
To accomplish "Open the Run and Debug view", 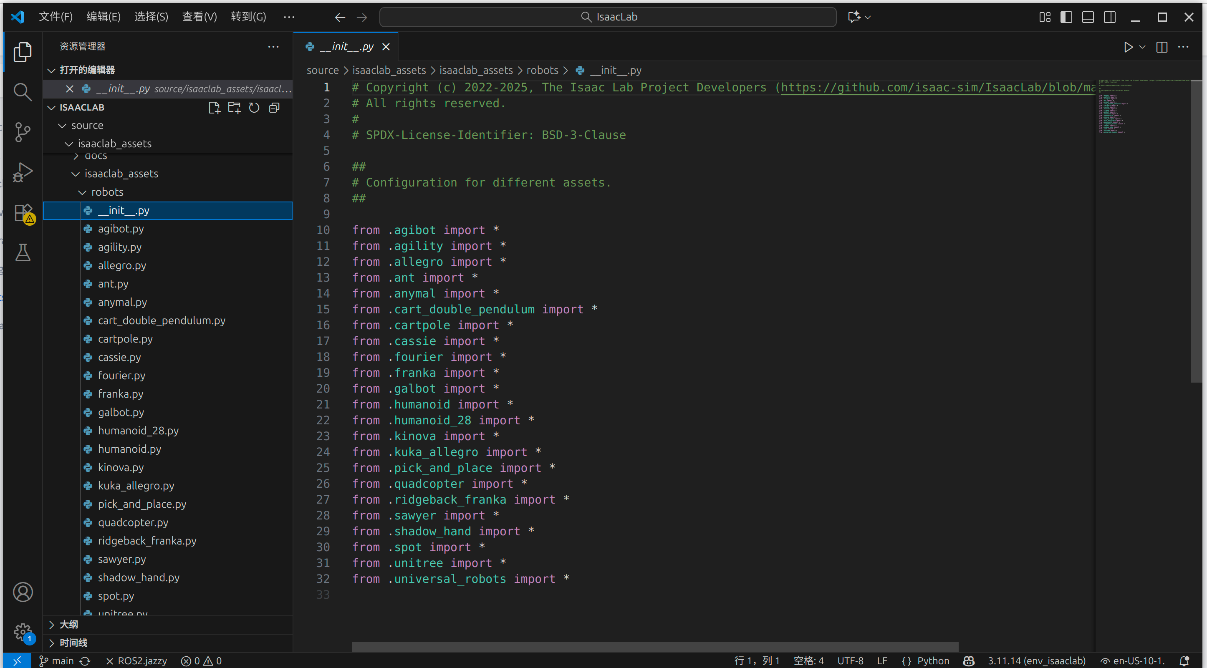I will 23,172.
